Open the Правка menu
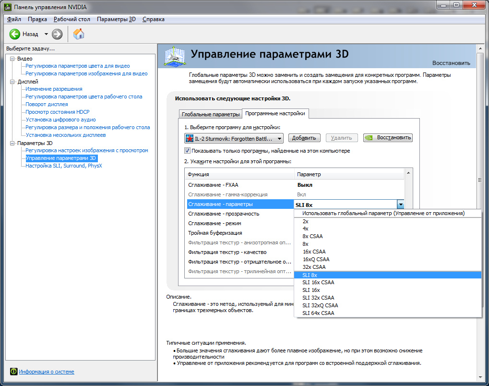Image resolution: width=489 pixels, height=386 pixels. coord(37,19)
